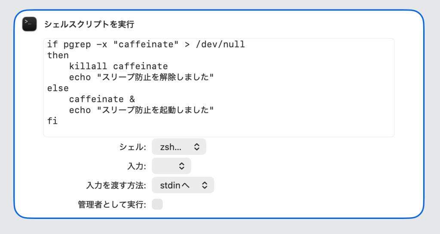This screenshot has height=234, width=440.
Task: Click the echo スリープ防止を解除しました line
Action: 141,77
